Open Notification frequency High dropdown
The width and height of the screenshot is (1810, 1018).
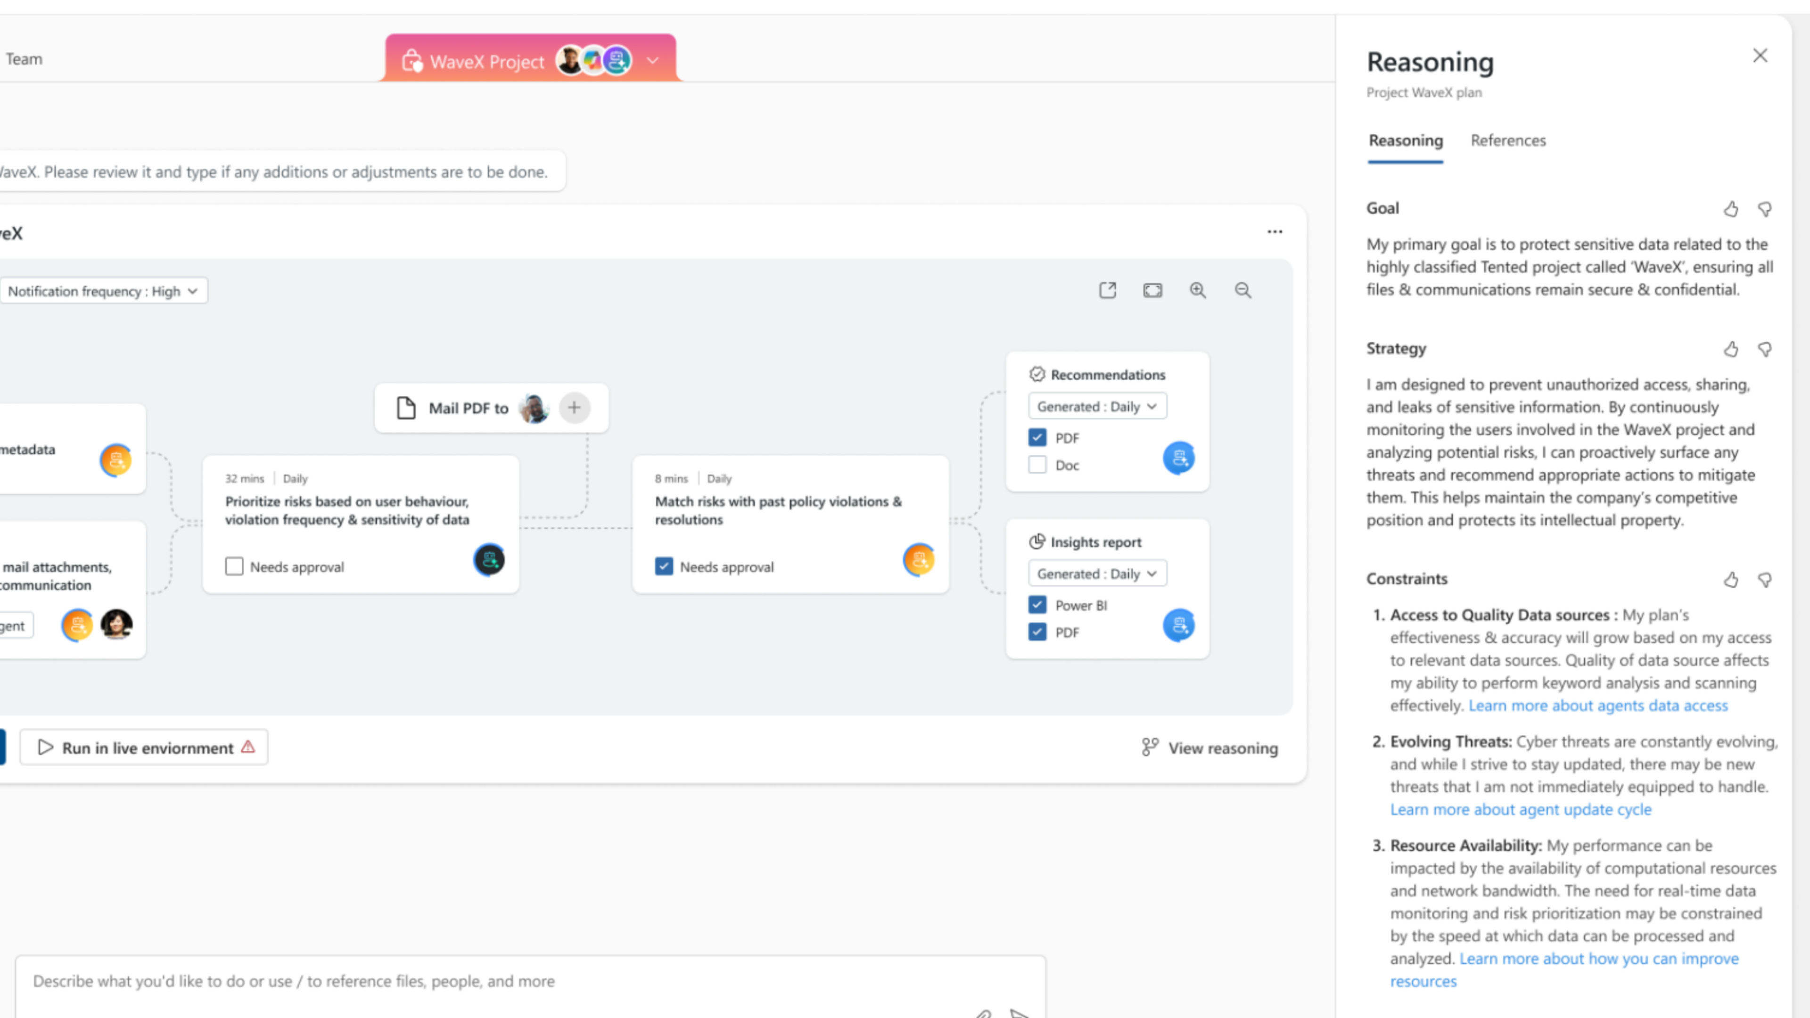pos(103,291)
